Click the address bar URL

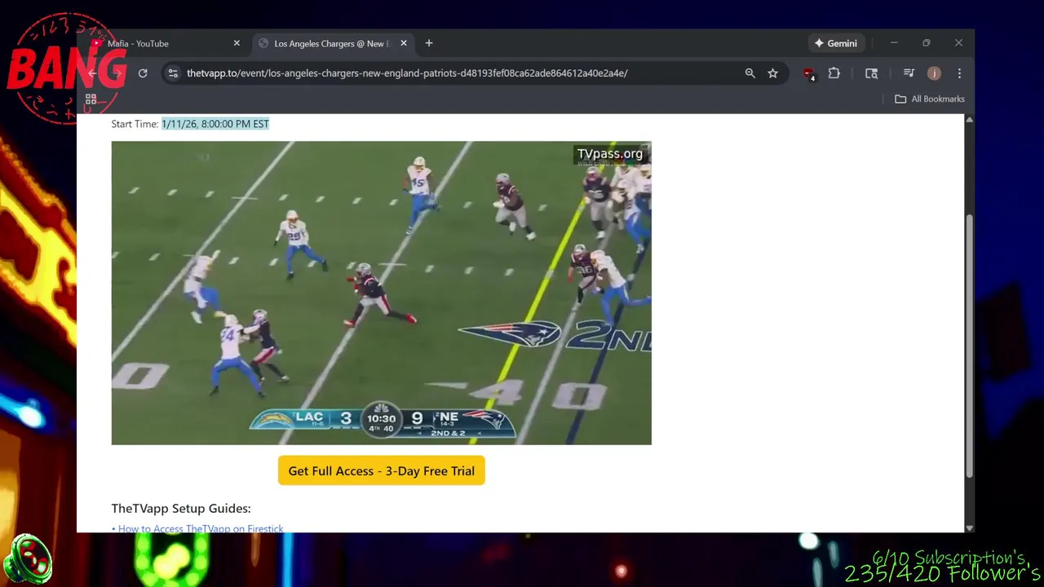click(x=407, y=73)
